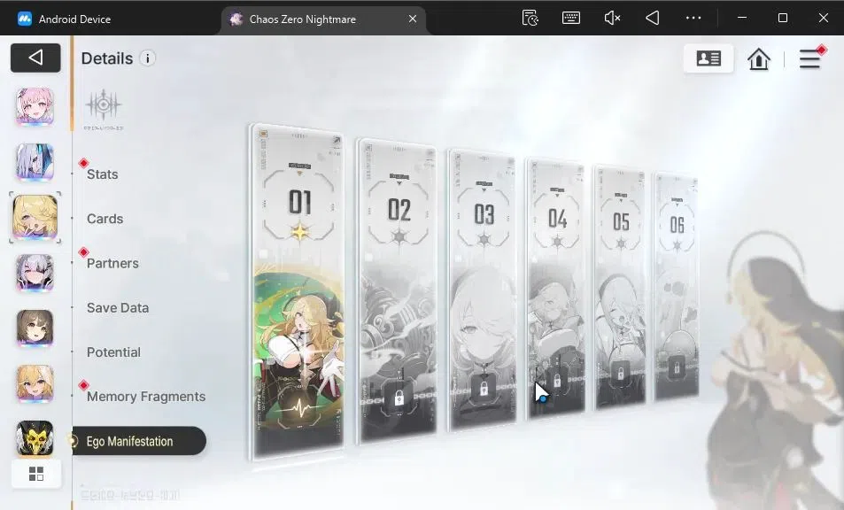Select the gray-haired character with black headband
This screenshot has height=510, width=844.
click(35, 273)
